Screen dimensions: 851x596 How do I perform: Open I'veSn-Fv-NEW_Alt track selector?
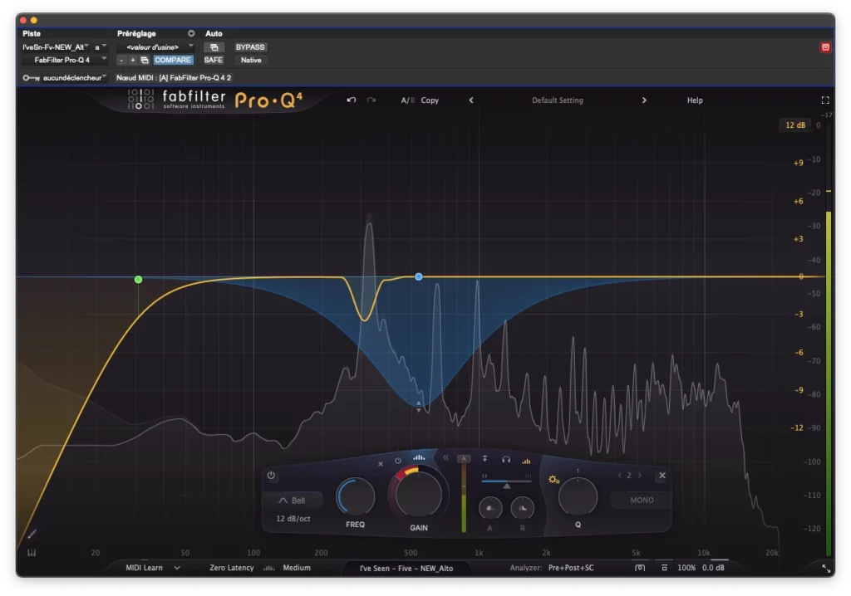(x=56, y=47)
